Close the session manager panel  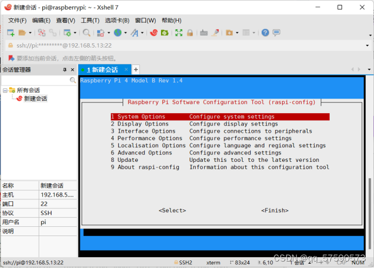pyautogui.click(x=72, y=70)
